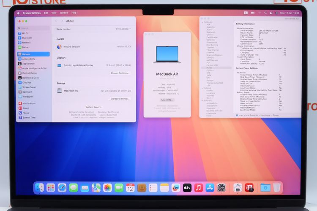The width and height of the screenshot is (317, 211).
Task: Open Control Center settings in sidebar
Action: [33, 73]
